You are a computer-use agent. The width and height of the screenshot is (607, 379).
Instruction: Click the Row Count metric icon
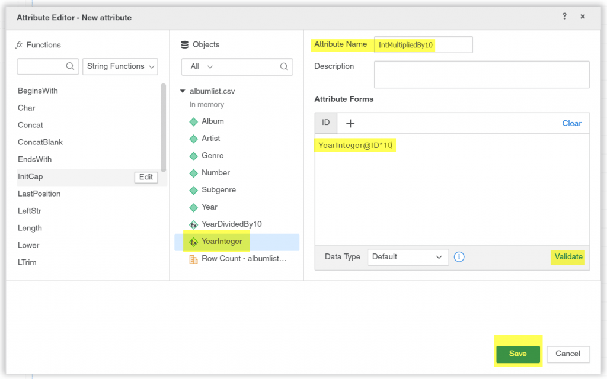tap(193, 259)
